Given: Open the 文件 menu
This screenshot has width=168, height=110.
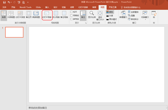Looking at the screenshot, I should coord(4,7).
